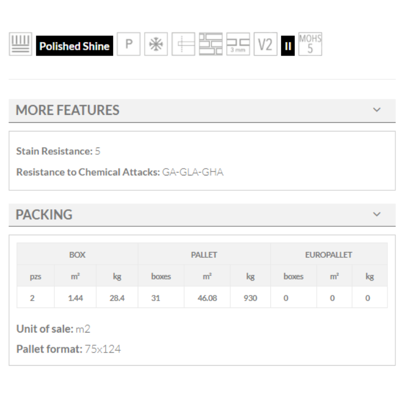The width and height of the screenshot is (400, 400).
Task: Click the 46.08 pallet m² cell
Action: (207, 298)
